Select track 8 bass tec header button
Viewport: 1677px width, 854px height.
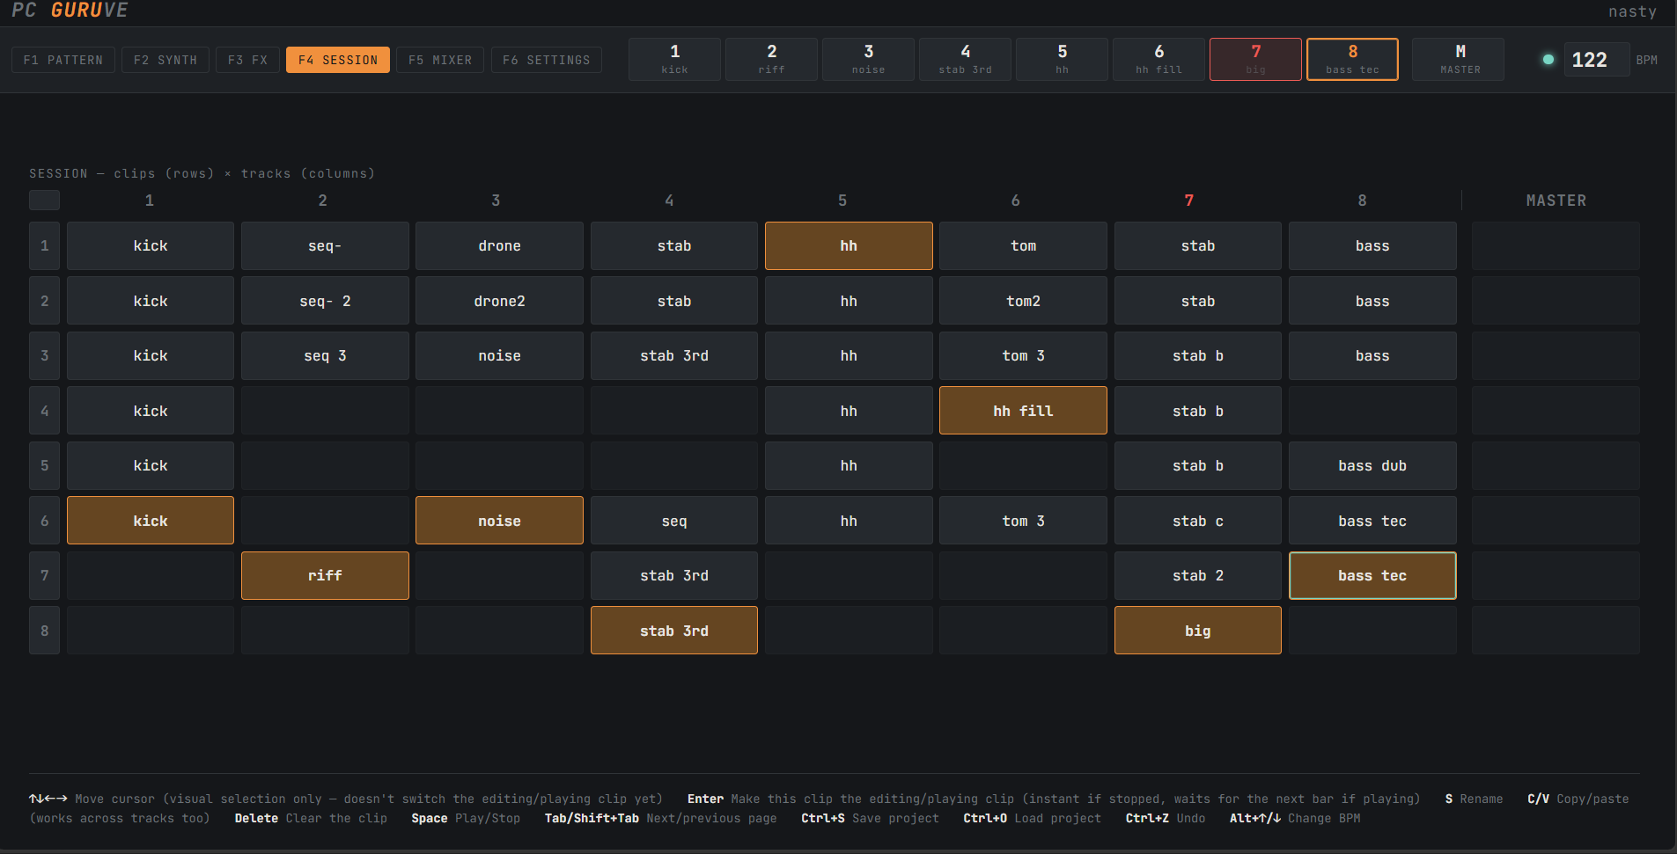(1352, 59)
